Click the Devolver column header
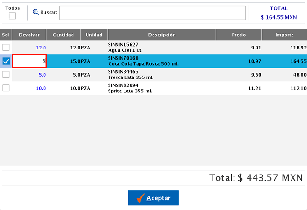Screen dimensions: 307x210 click(29, 35)
